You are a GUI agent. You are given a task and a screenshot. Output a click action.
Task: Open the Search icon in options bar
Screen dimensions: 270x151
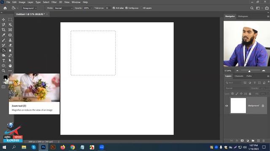pos(252,8)
